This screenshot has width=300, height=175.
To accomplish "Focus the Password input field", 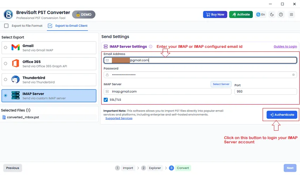I will coord(200,75).
